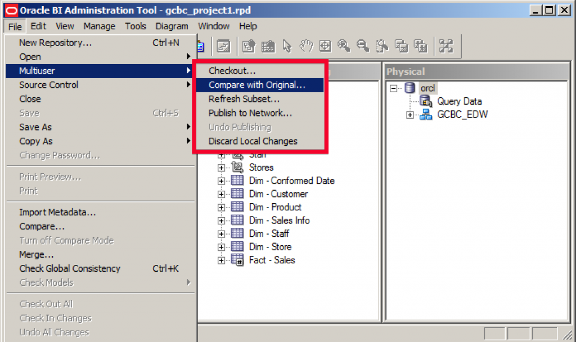
Task: Click the crosshair fit-to-view icon
Action: 325,46
